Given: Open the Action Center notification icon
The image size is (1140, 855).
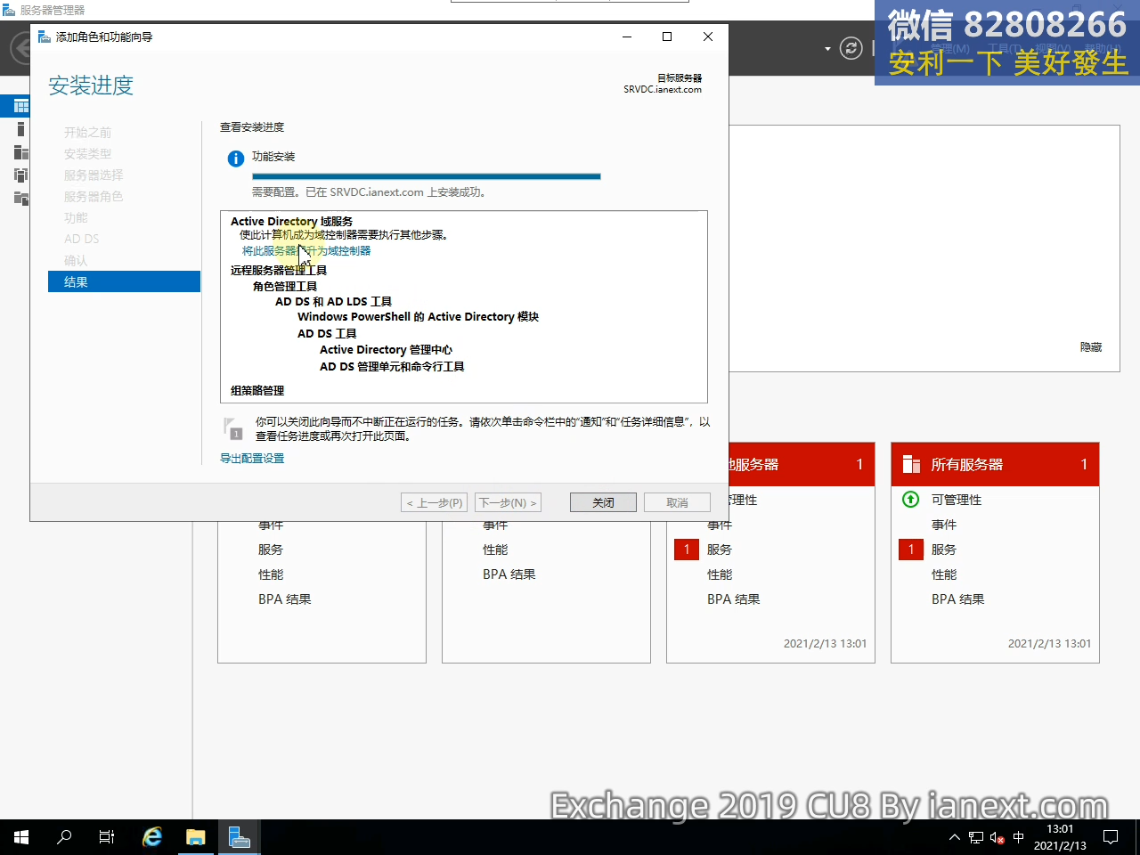Looking at the screenshot, I should (x=1111, y=837).
